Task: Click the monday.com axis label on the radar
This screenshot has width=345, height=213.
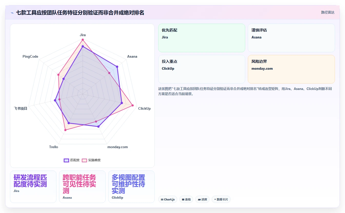Action: (x=117, y=147)
